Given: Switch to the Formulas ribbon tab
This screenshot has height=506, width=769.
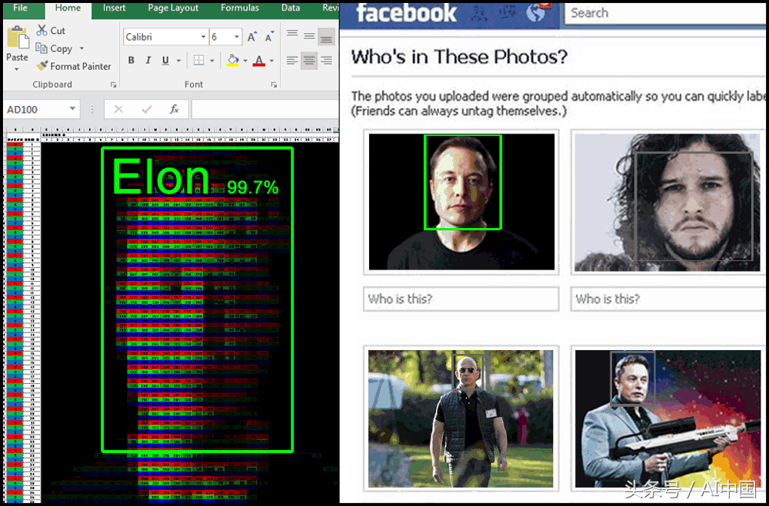Looking at the screenshot, I should [x=240, y=8].
